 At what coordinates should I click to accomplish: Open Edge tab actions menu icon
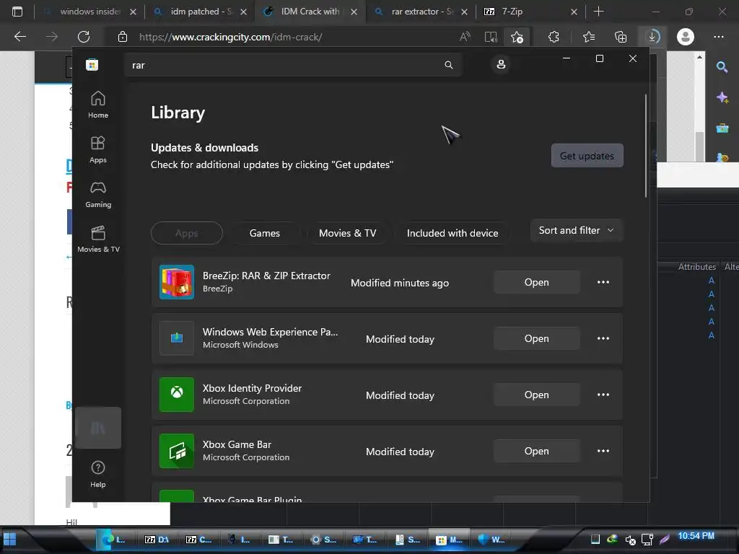coord(17,12)
